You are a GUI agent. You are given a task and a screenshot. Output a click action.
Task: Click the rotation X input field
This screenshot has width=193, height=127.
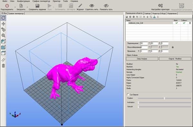144,51
